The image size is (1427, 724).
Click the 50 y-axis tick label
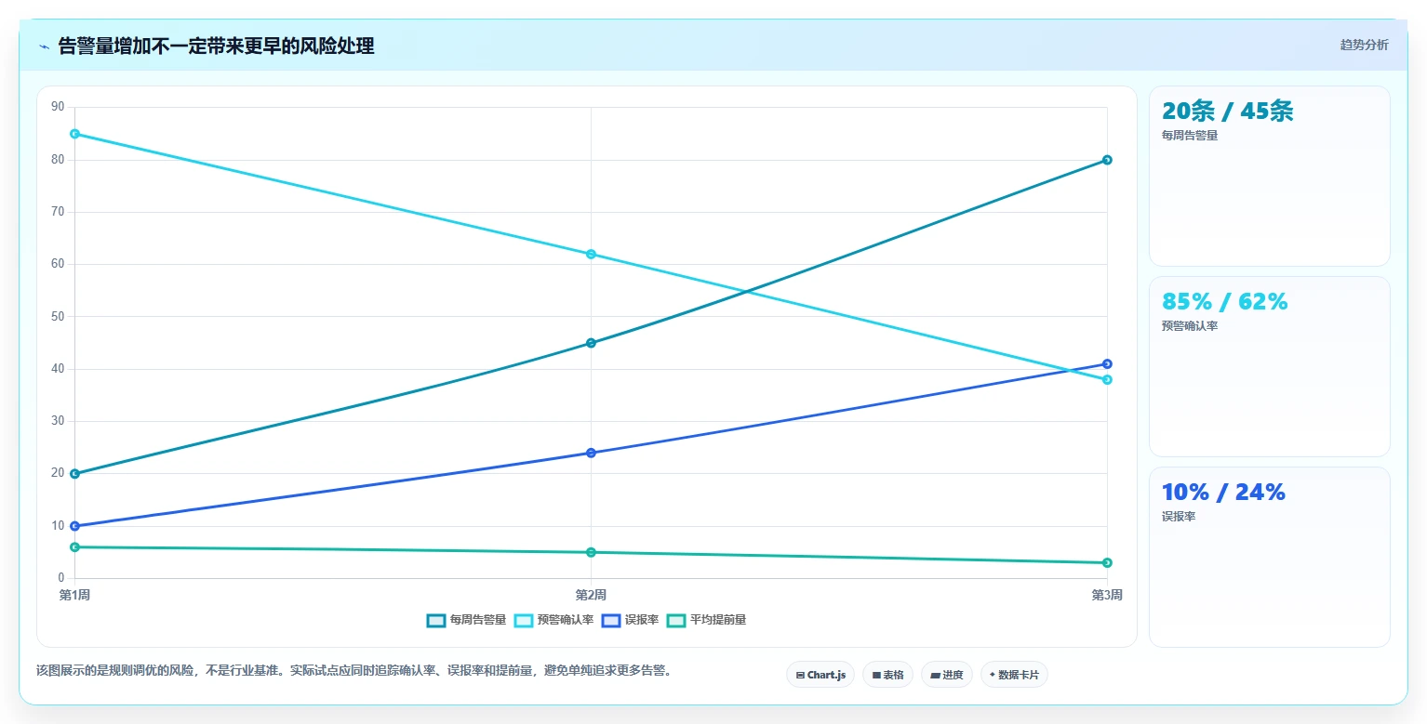58,317
